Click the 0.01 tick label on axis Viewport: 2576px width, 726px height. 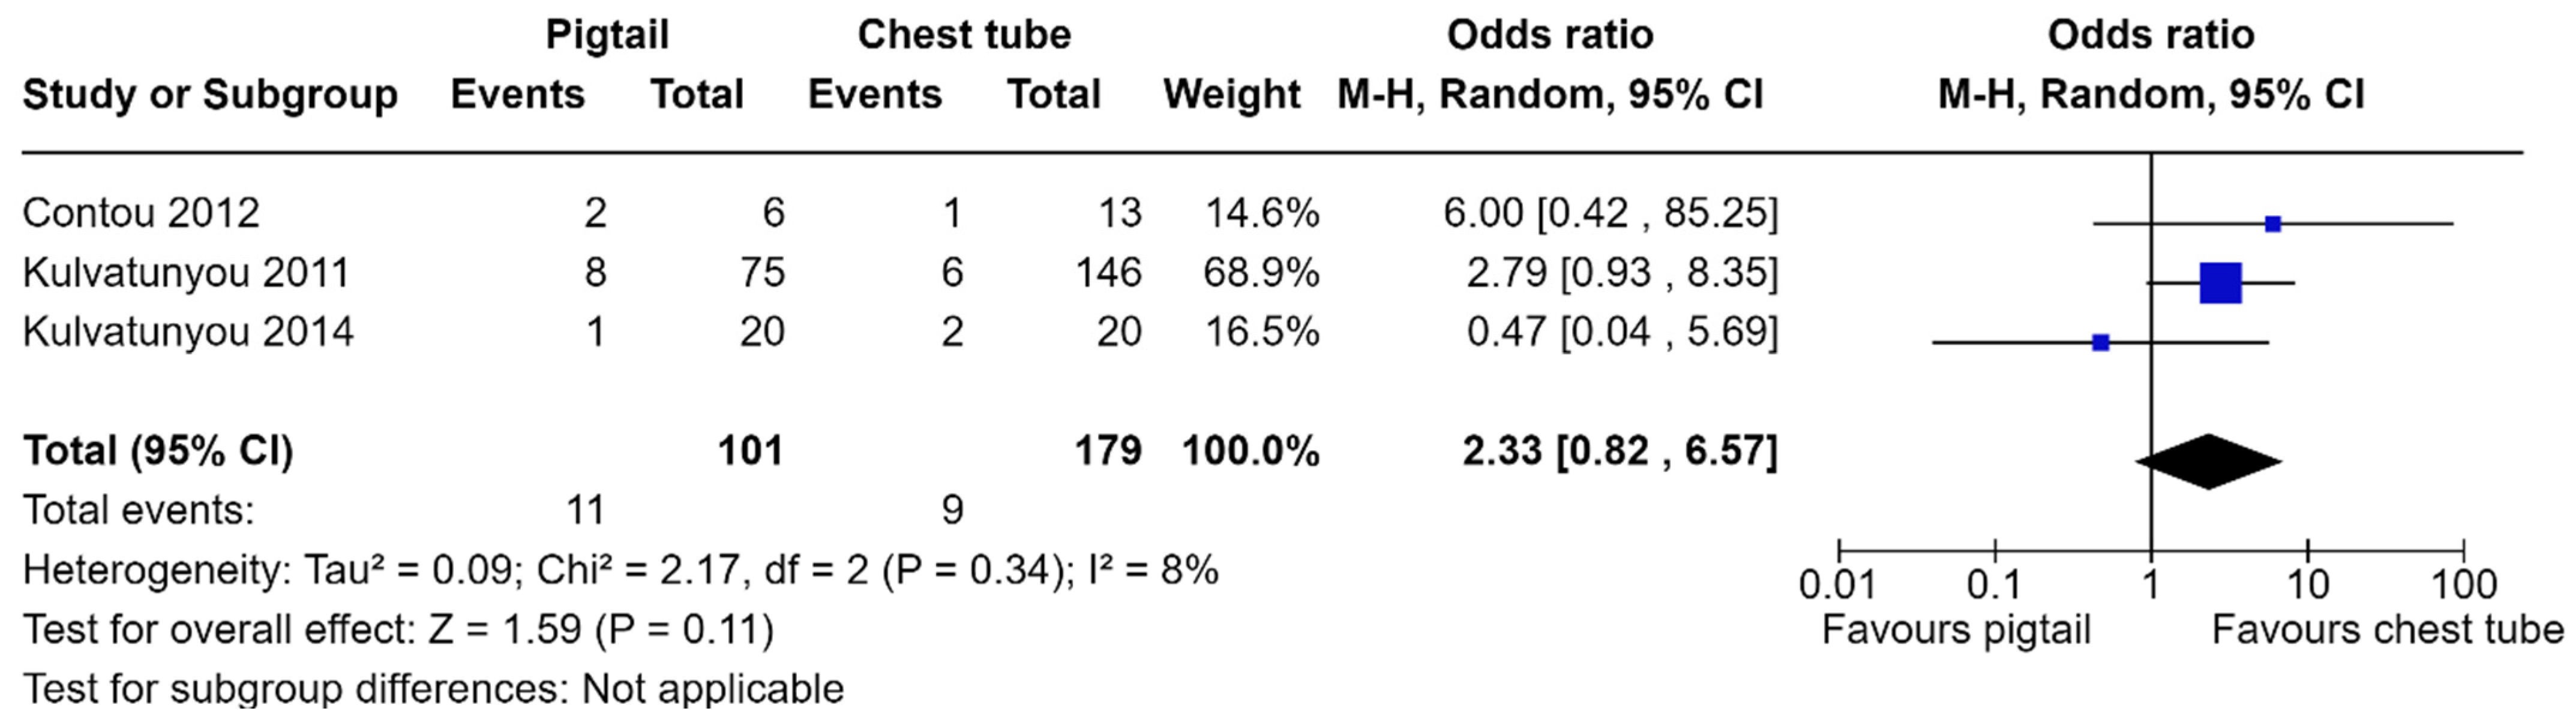coord(1837,585)
